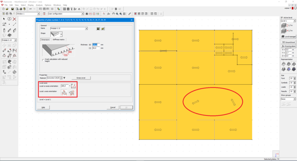Open the User configuration dropdown
Image resolution: width=297 pixels, height=161 pixels.
tap(82, 14)
